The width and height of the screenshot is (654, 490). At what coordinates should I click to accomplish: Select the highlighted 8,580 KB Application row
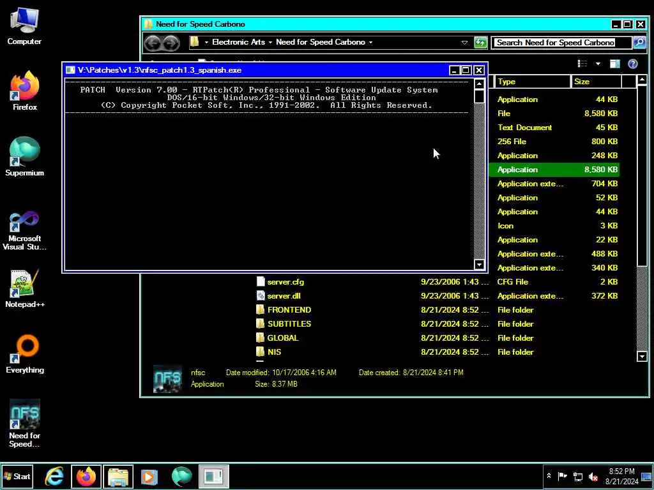pos(554,170)
